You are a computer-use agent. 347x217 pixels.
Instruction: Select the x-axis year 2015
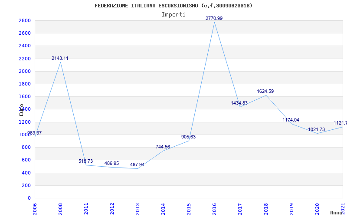pos(189,209)
